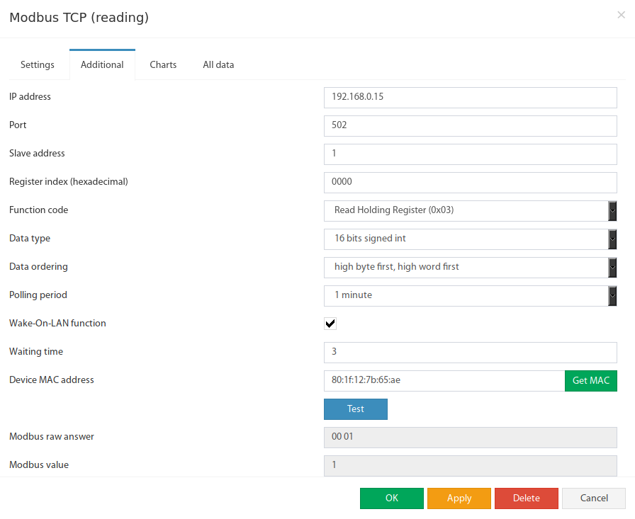Uncheck the Wake-On-LAN function checkbox

[330, 323]
